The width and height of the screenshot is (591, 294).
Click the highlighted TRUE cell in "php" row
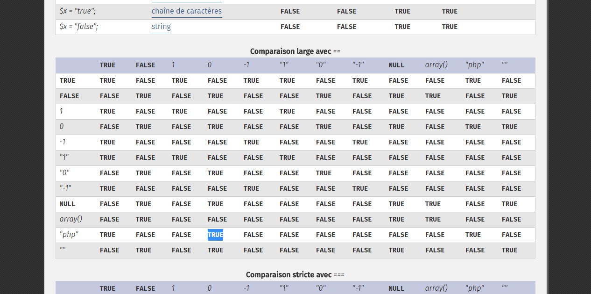pyautogui.click(x=215, y=235)
